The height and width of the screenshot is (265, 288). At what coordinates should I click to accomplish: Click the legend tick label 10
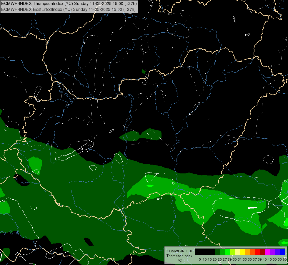(205, 259)
